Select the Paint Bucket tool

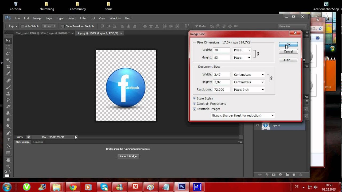(8, 113)
